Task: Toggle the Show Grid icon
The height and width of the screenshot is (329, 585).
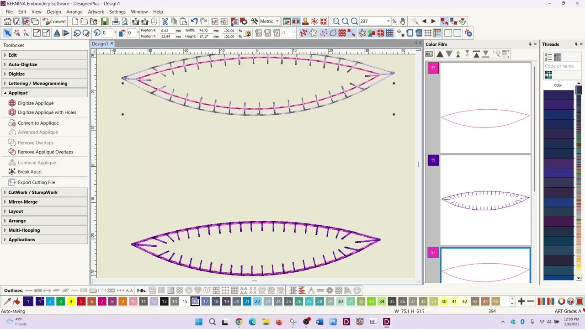Action: tap(428, 33)
